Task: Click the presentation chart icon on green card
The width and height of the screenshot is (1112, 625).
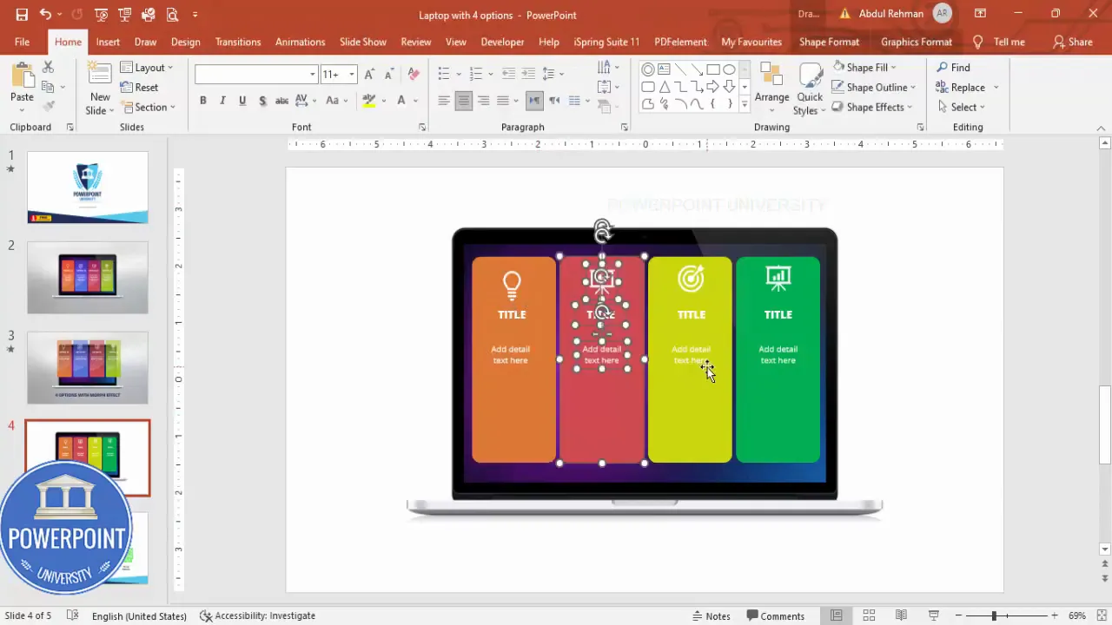Action: 778,278
